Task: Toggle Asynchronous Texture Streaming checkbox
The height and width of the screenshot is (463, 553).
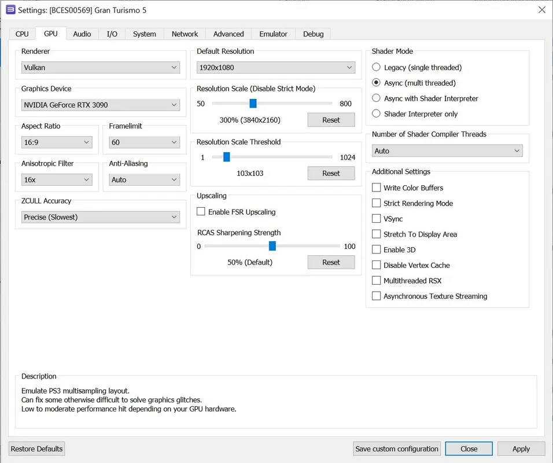Action: tap(430, 296)
